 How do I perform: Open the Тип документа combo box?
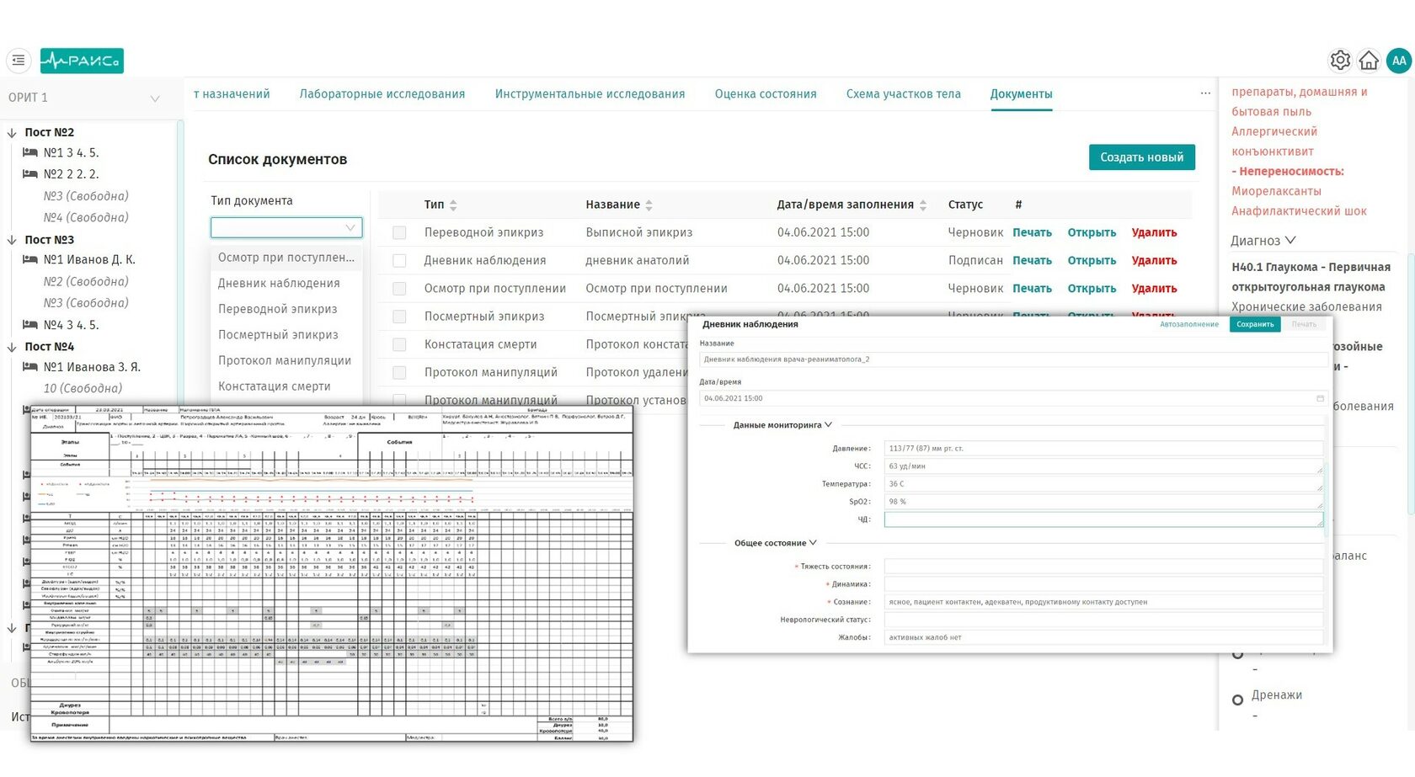tap(286, 227)
